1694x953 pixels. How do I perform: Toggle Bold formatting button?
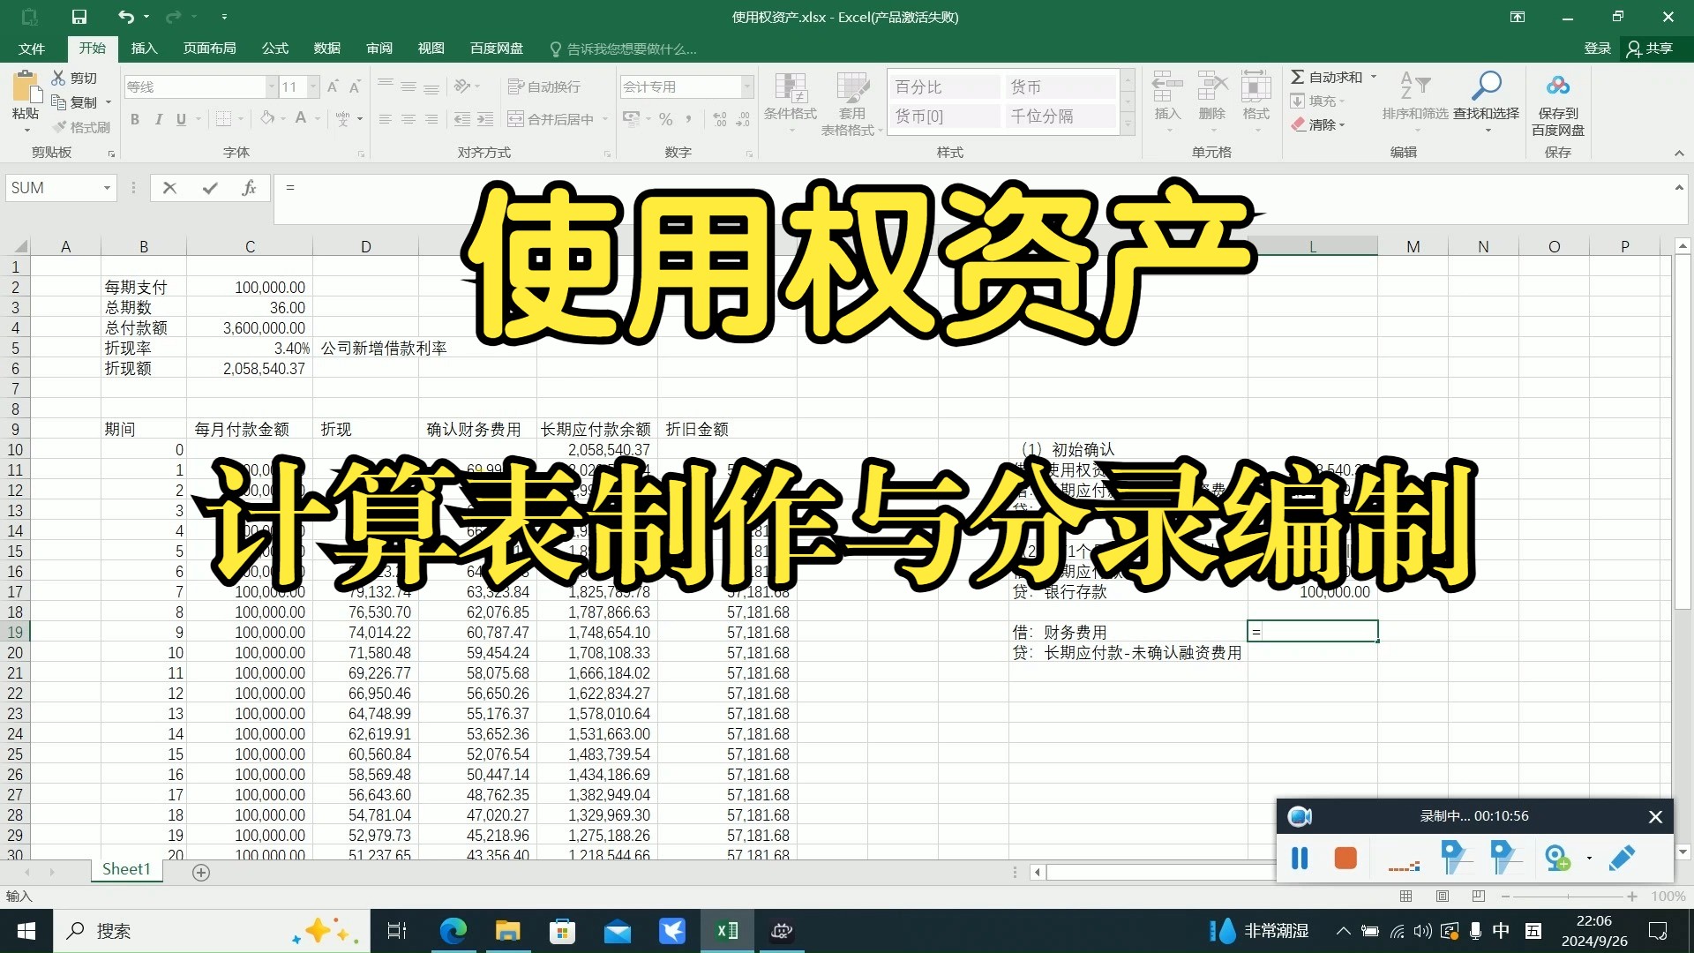click(135, 119)
